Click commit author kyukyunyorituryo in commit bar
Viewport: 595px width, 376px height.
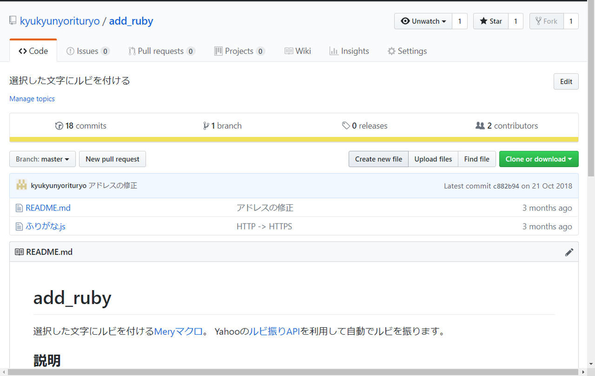[x=59, y=186]
